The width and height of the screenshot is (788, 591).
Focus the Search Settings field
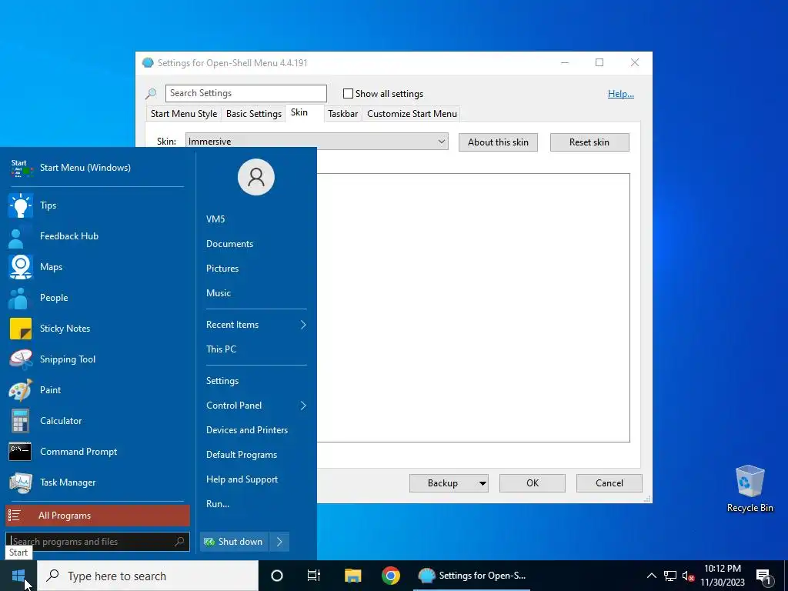tap(245, 93)
